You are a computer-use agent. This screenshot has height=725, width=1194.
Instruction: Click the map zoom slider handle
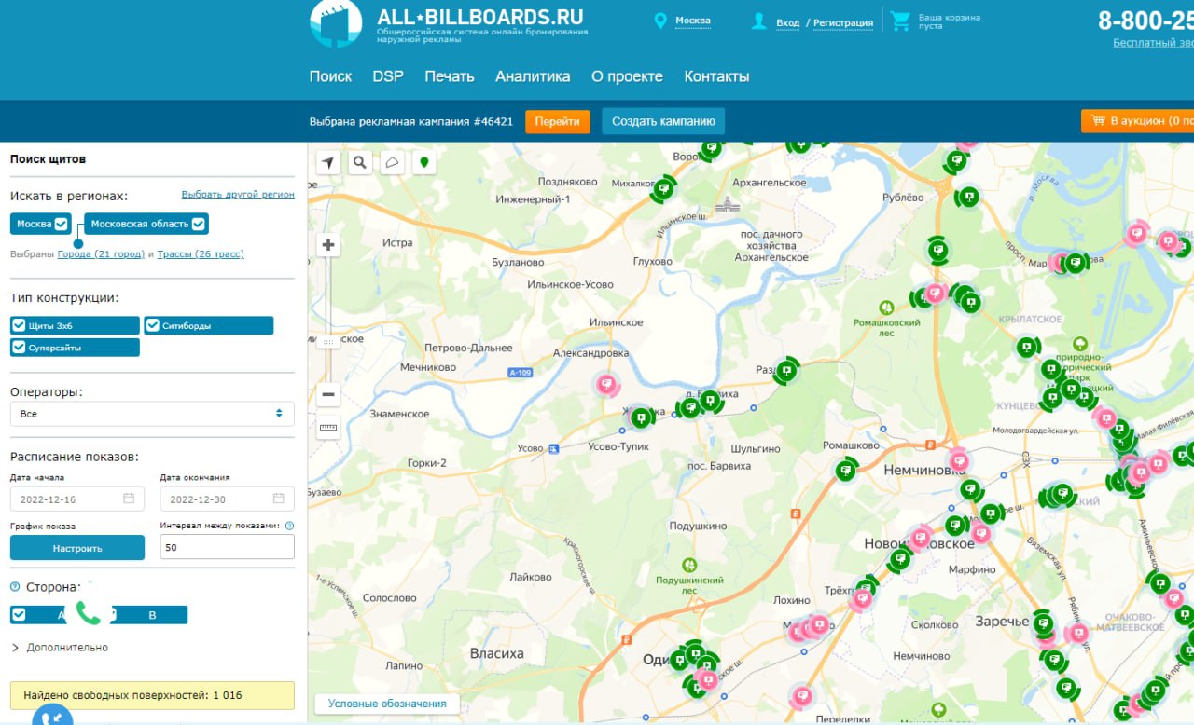328,342
